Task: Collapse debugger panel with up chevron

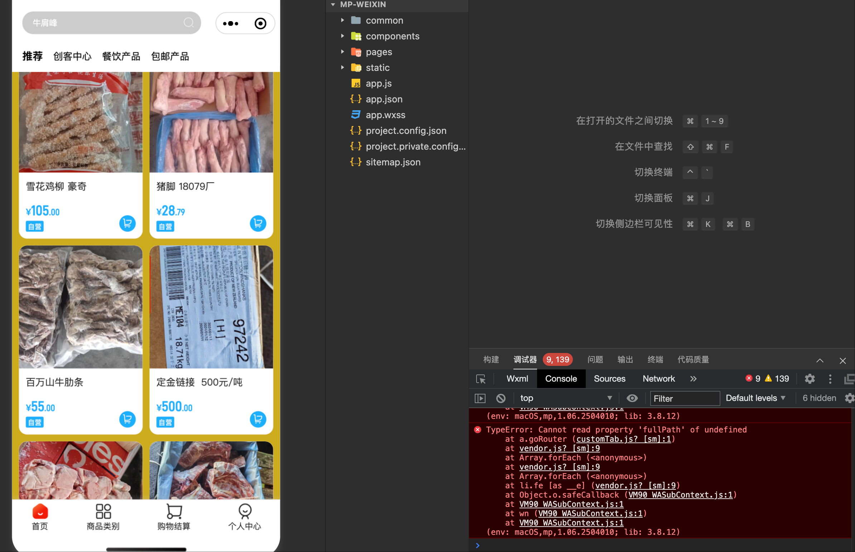Action: click(x=820, y=360)
